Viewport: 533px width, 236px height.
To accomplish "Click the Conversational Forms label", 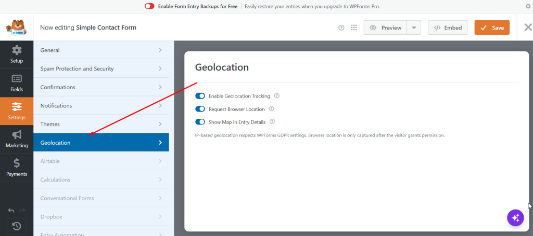I will tap(67, 198).
